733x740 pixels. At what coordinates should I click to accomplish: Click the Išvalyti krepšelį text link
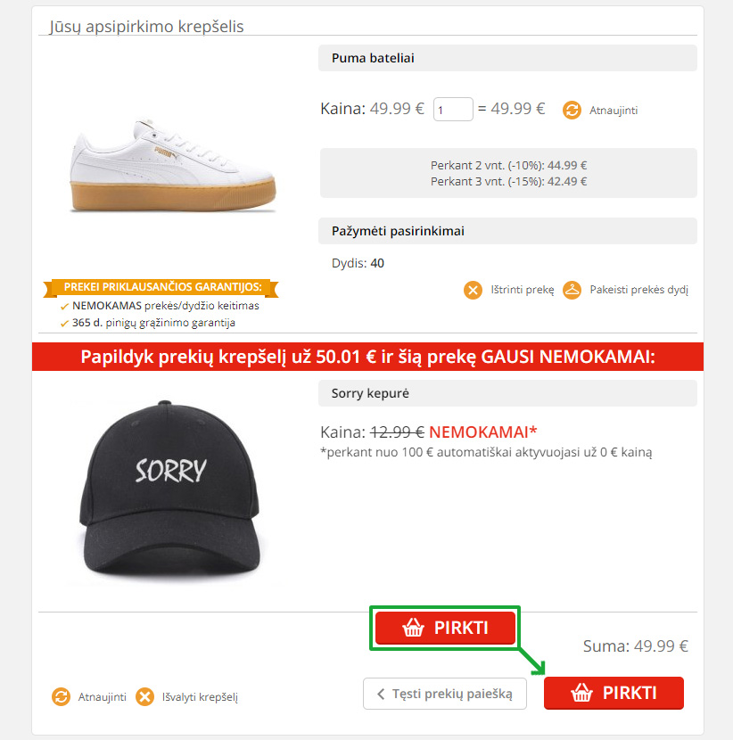point(200,697)
